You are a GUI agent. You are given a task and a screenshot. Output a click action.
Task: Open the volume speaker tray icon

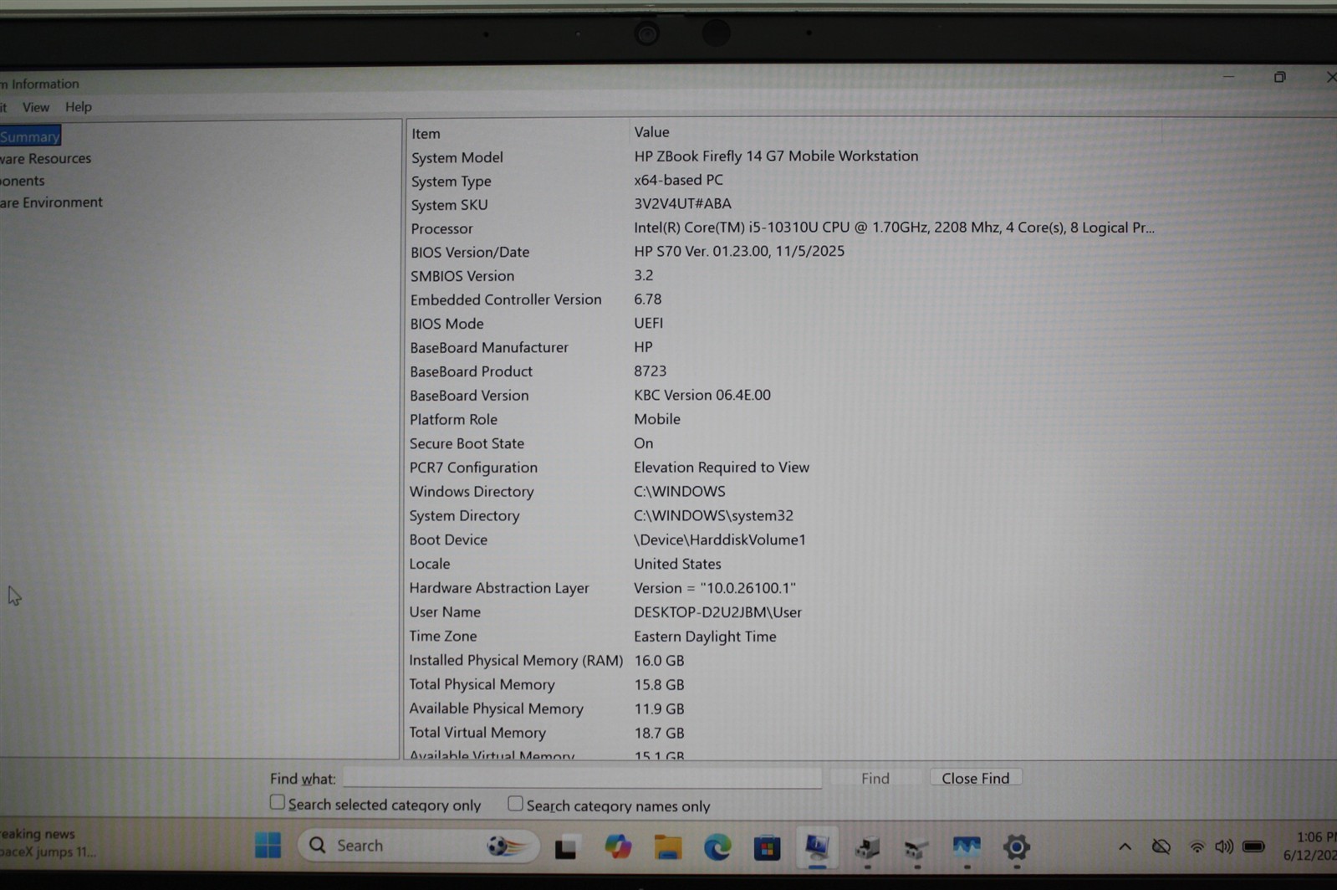(1223, 847)
